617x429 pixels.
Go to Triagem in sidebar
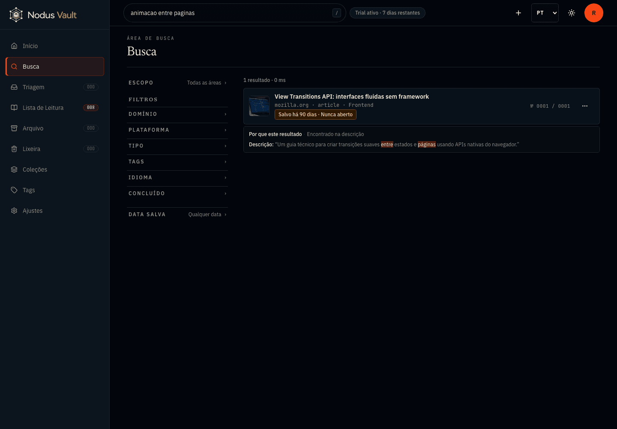pos(55,87)
